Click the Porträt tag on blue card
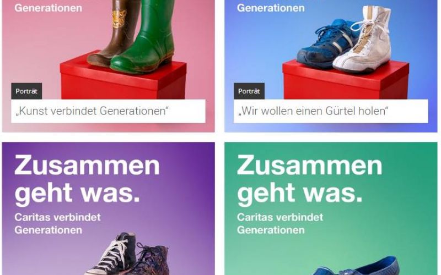441x275 pixels. [249, 91]
